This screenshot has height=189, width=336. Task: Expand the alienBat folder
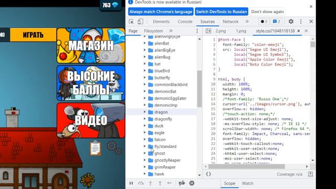(x=145, y=43)
